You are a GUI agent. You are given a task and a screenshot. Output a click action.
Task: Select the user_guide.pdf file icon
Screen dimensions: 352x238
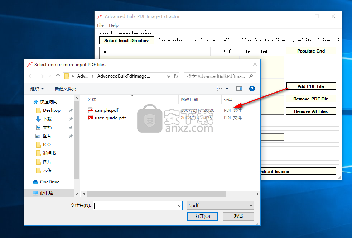(91, 118)
